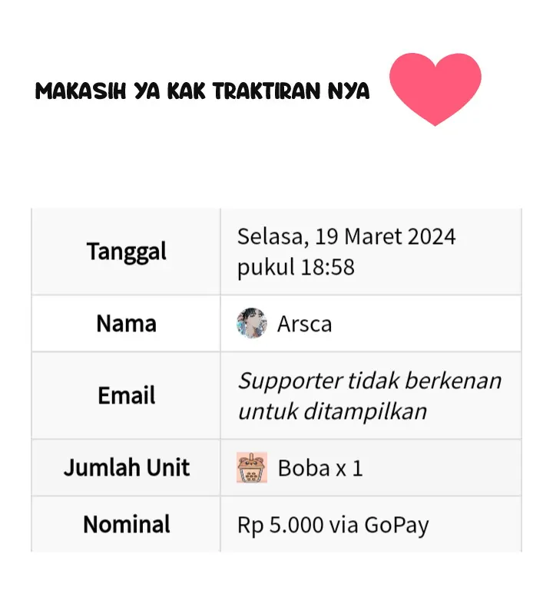This screenshot has height=613, width=553.
Task: Click the 'Makasih ya kak traktiran nya' heading
Action: pyautogui.click(x=202, y=91)
